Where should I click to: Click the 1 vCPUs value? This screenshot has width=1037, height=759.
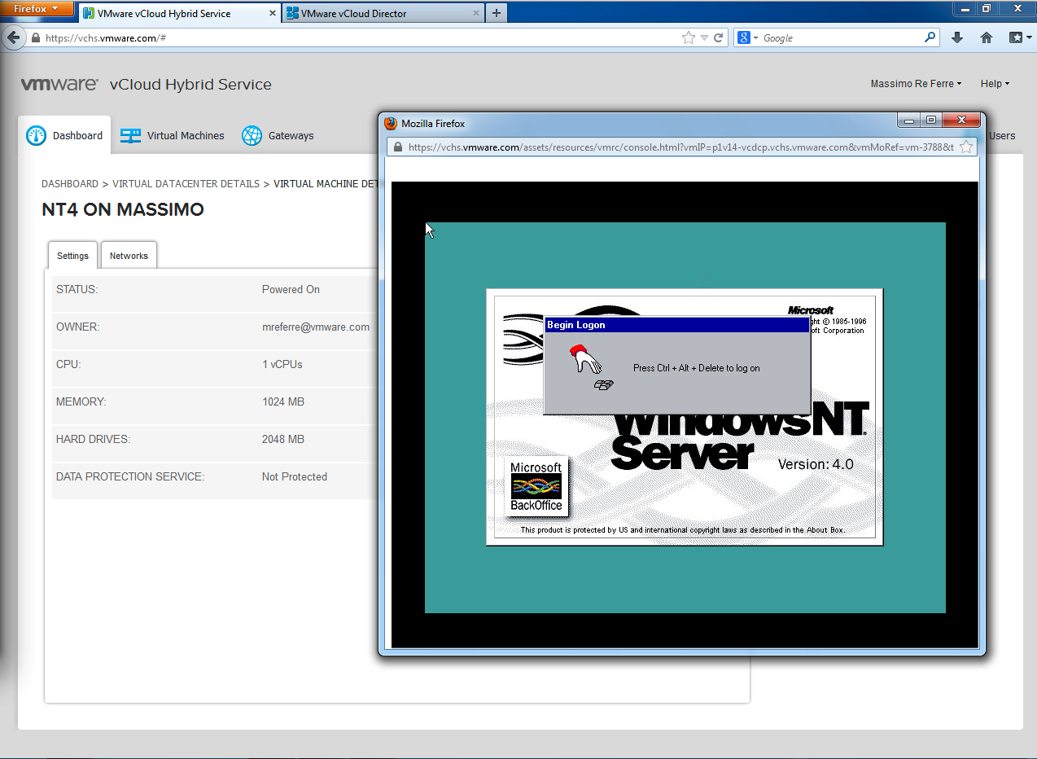(x=282, y=364)
